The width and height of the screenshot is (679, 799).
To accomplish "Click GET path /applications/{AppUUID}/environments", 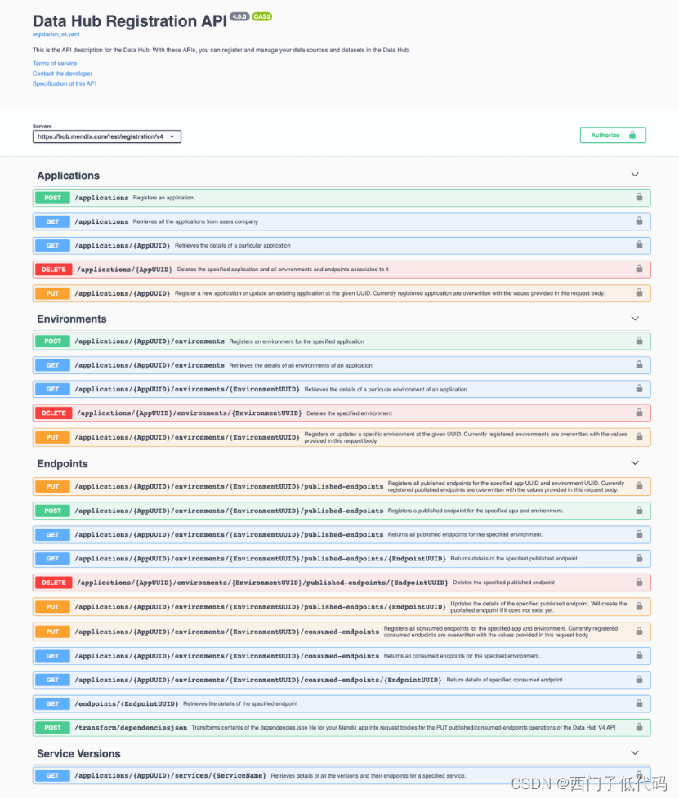I will pos(150,365).
